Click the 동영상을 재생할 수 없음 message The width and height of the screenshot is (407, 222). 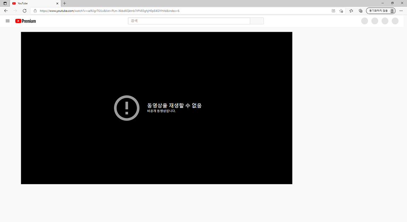pos(174,105)
